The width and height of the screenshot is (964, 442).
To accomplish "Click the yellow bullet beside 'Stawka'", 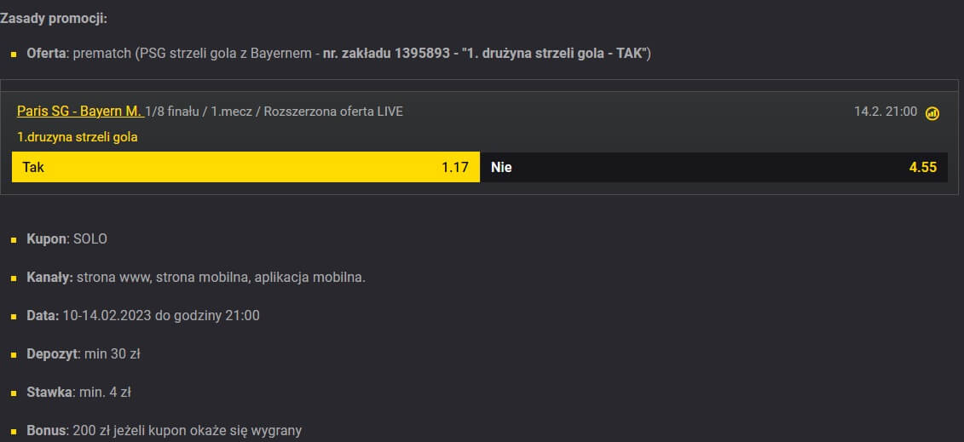I will pos(14,393).
